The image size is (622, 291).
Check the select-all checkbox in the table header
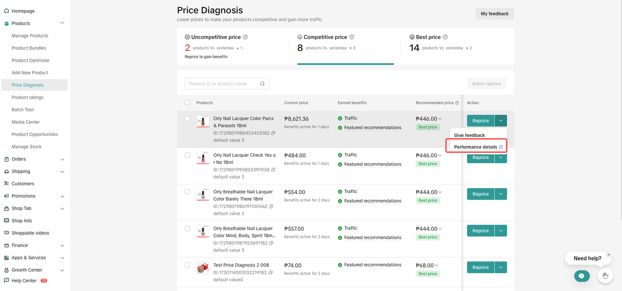click(187, 103)
